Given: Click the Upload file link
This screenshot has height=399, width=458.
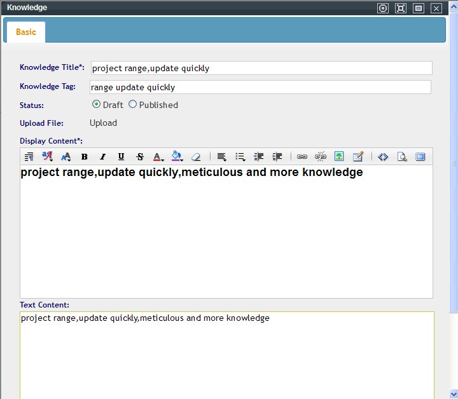Looking at the screenshot, I should (103, 123).
